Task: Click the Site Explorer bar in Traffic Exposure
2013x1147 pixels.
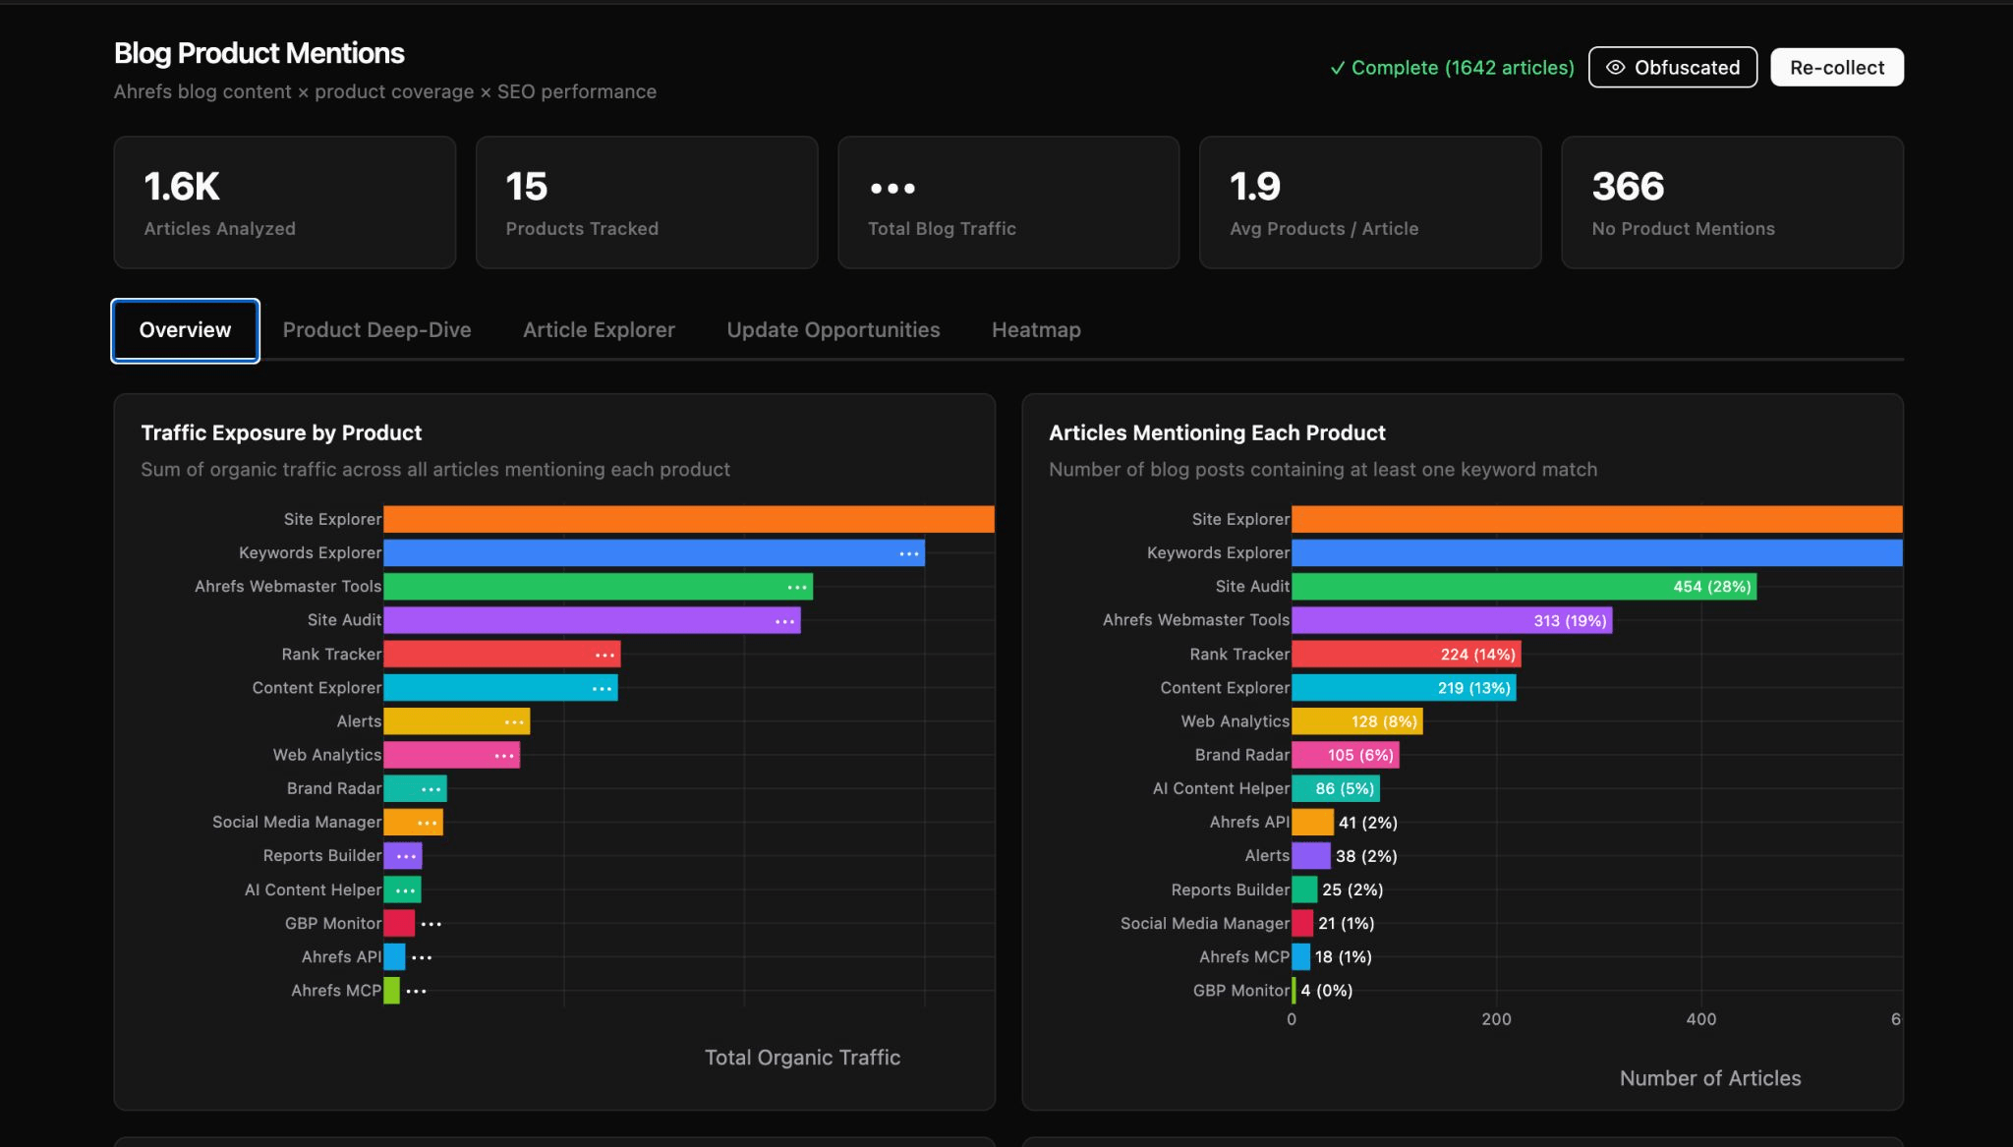Action: coord(688,519)
